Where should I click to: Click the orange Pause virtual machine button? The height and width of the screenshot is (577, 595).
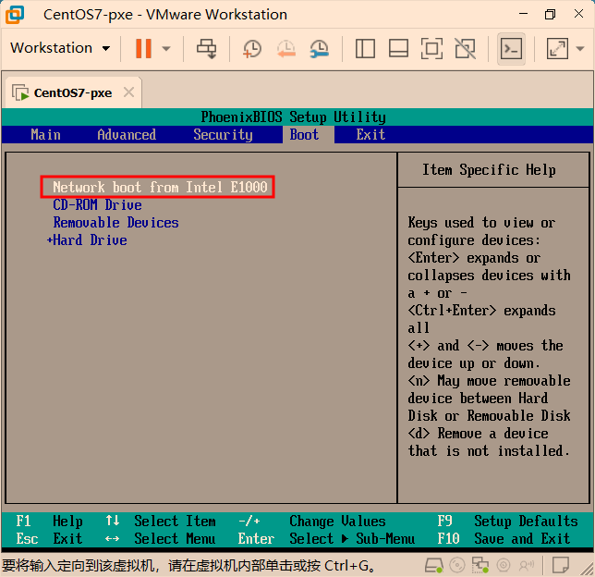coord(143,49)
